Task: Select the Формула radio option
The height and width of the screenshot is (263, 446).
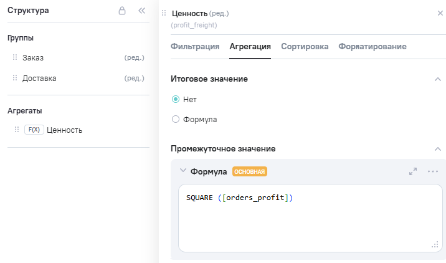Action: [176, 119]
